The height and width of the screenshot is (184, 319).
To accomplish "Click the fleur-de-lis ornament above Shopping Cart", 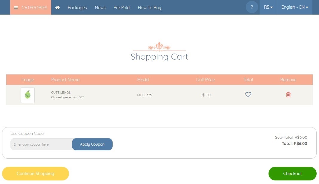I will click(159, 47).
